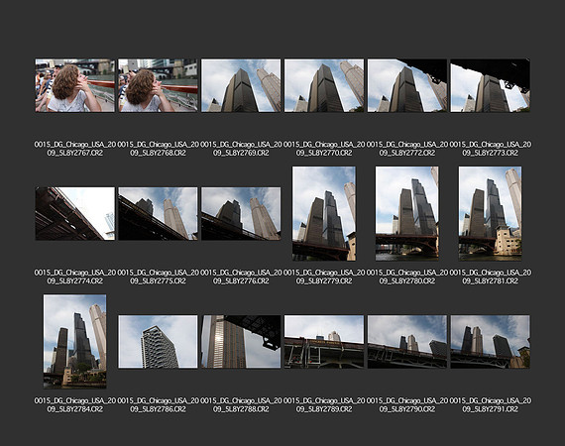The image size is (565, 446).
Task: Click filename label ending 5L8Y2788.CR2
Action: pyautogui.click(x=241, y=405)
